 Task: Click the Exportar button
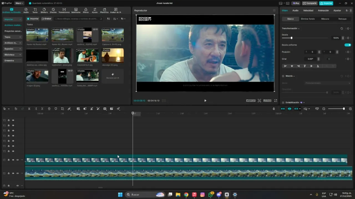pos(326,3)
